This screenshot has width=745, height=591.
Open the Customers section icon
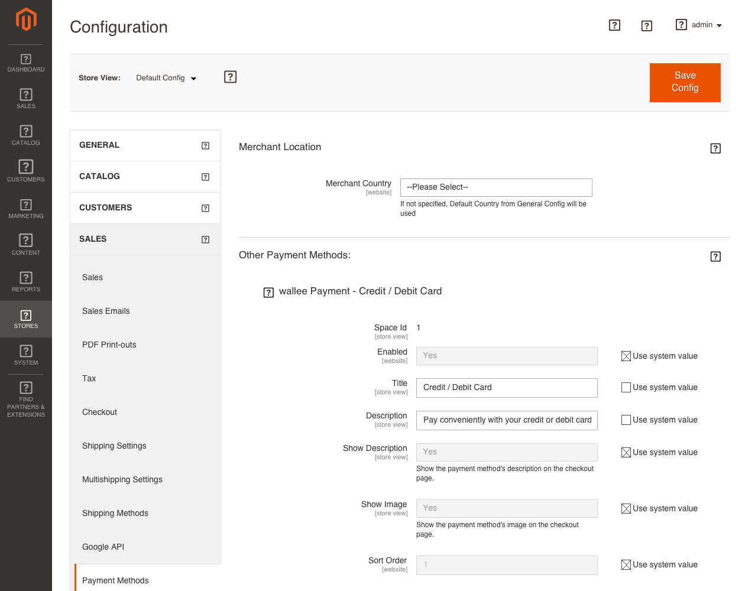[x=25, y=170]
